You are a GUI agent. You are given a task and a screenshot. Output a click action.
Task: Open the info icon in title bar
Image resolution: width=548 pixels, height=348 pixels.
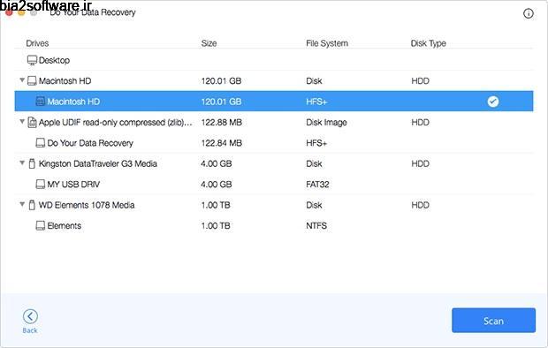[x=528, y=13]
